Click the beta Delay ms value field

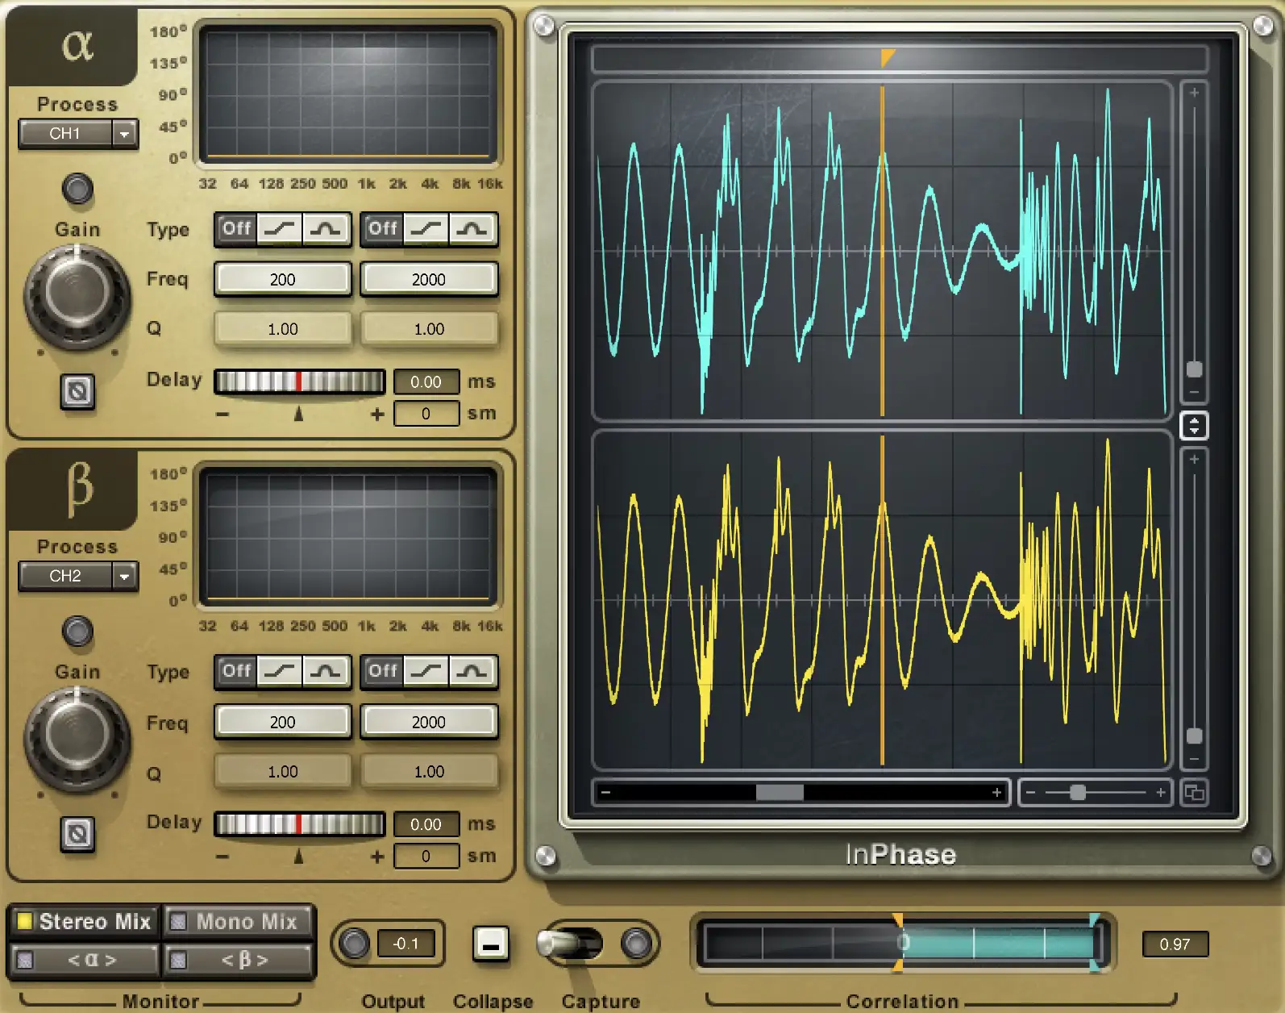point(426,824)
